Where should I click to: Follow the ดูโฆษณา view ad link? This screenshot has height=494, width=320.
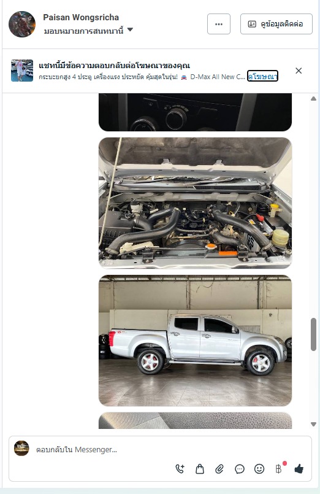[x=262, y=76]
